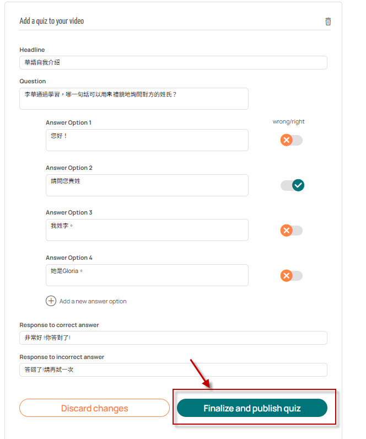This screenshot has height=439, width=366.
Task: Click Add a new answer option link
Action: tap(93, 301)
